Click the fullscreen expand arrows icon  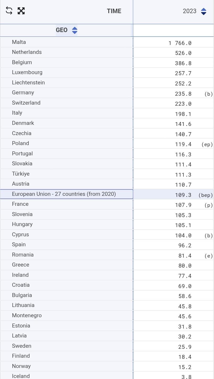click(x=21, y=11)
